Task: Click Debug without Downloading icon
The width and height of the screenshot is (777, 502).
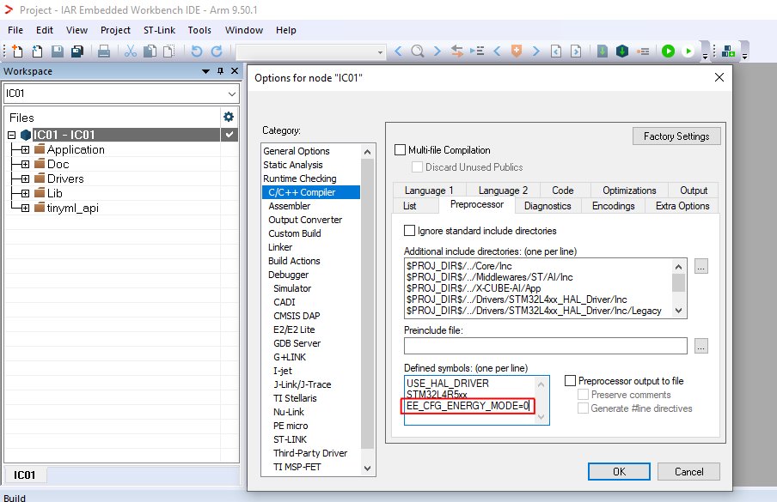Action: coord(688,51)
